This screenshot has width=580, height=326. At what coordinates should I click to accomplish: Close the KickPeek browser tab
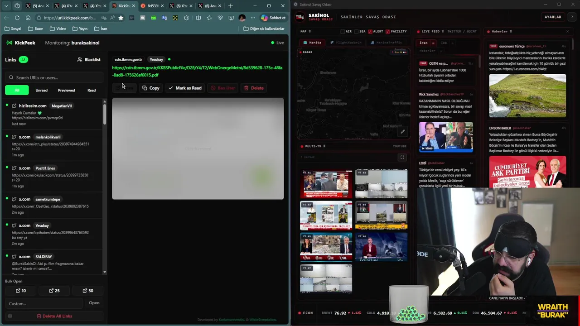tap(134, 6)
